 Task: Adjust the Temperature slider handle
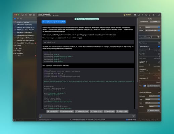pyautogui.click(x=150, y=49)
